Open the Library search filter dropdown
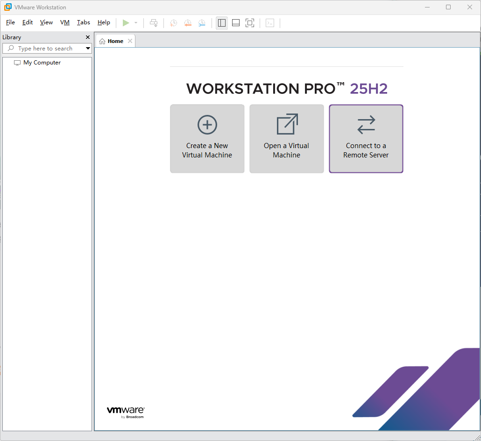481x441 pixels. click(88, 48)
